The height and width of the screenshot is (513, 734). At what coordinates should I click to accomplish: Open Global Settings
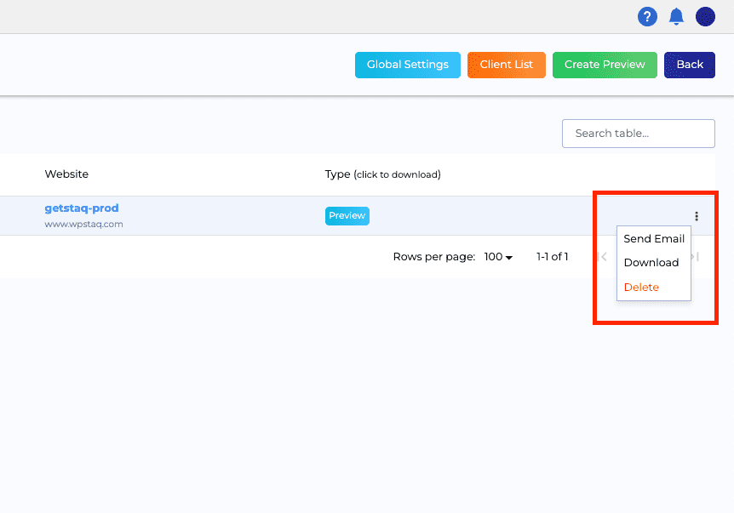[407, 65]
